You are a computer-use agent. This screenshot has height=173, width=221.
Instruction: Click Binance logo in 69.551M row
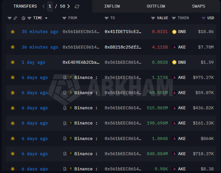(71, 93)
